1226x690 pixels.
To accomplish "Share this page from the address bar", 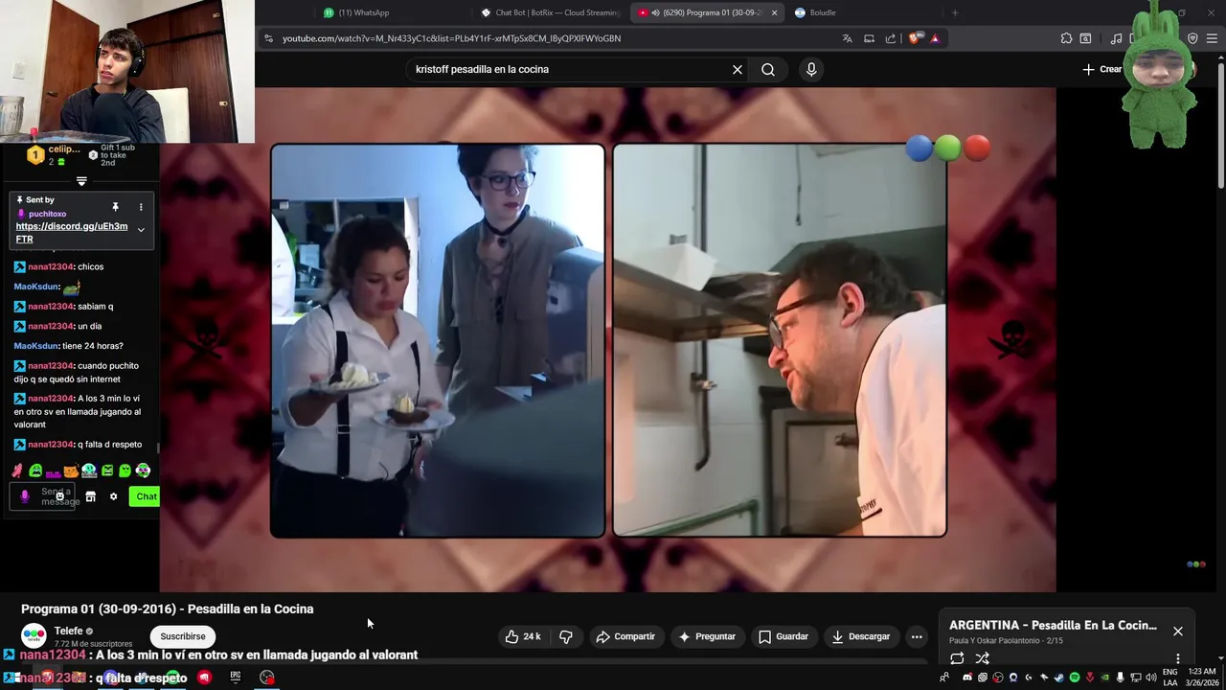I will click(891, 38).
